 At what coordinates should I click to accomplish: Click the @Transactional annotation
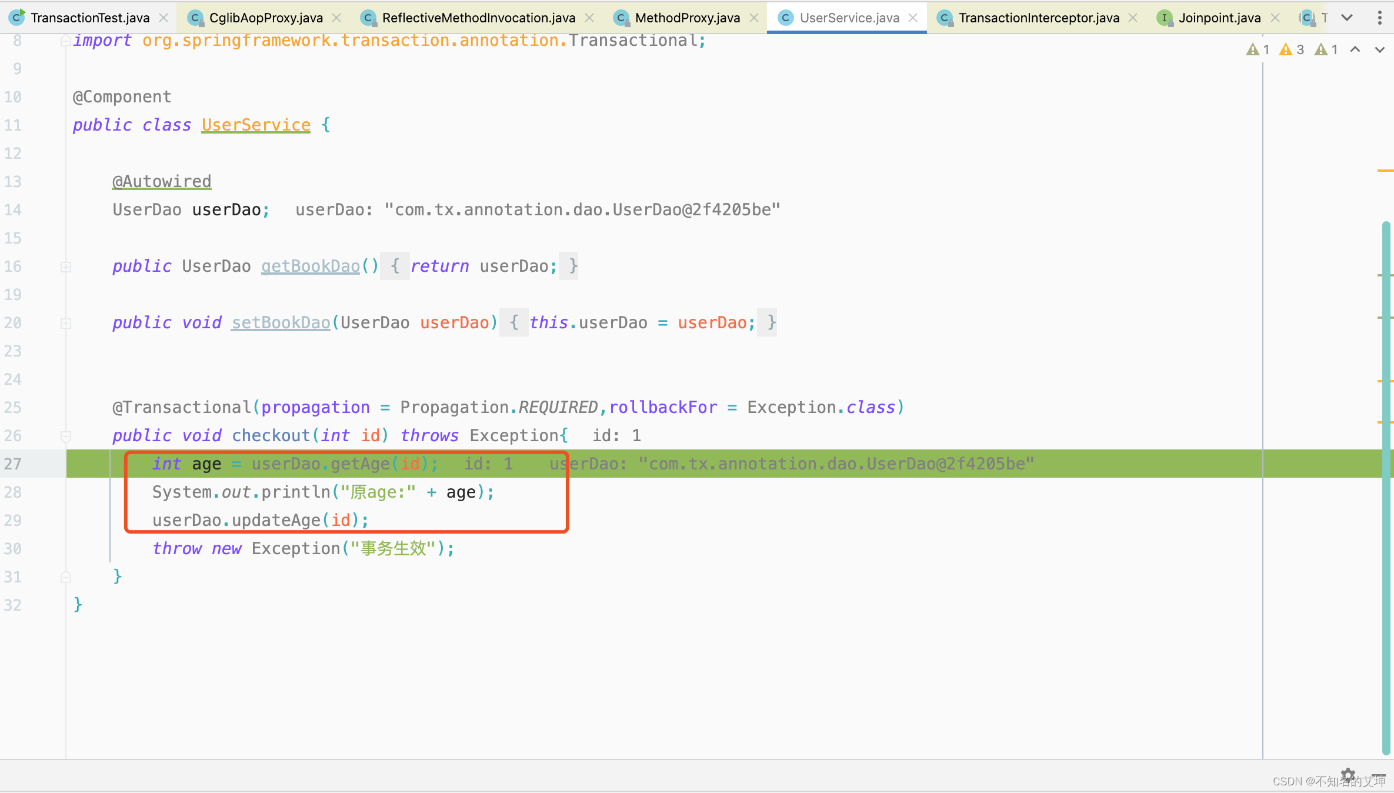(x=182, y=407)
